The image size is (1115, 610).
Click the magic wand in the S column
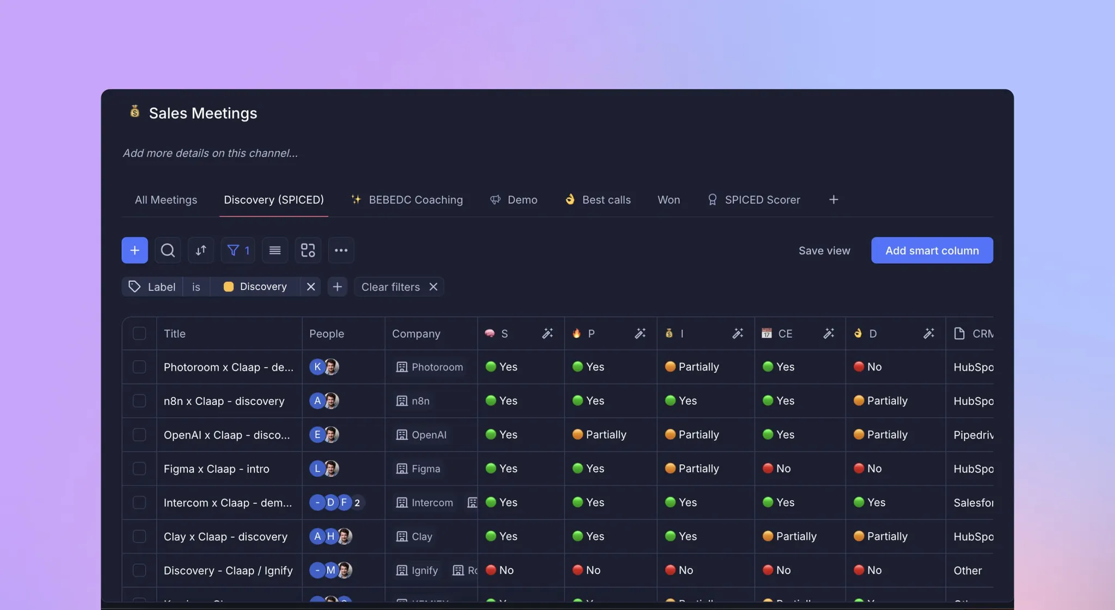[547, 334]
